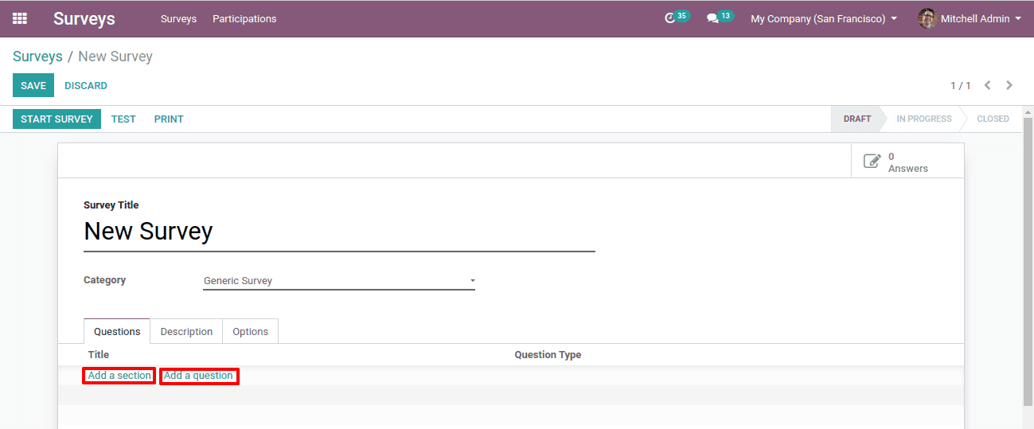Image resolution: width=1034 pixels, height=429 pixels.
Task: Open the Category Generic Survey dropdown
Action: tap(339, 280)
